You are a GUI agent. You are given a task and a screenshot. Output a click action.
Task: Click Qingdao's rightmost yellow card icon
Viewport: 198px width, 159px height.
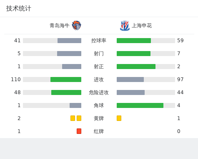[79, 118]
